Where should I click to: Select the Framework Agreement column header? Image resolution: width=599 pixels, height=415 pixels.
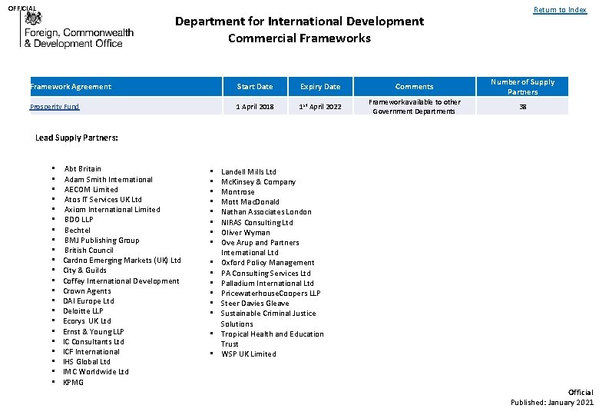coord(126,86)
